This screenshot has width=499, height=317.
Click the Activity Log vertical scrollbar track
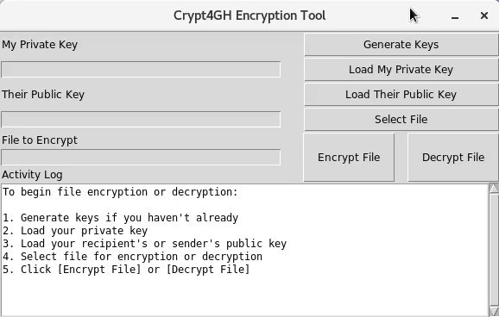click(494, 250)
